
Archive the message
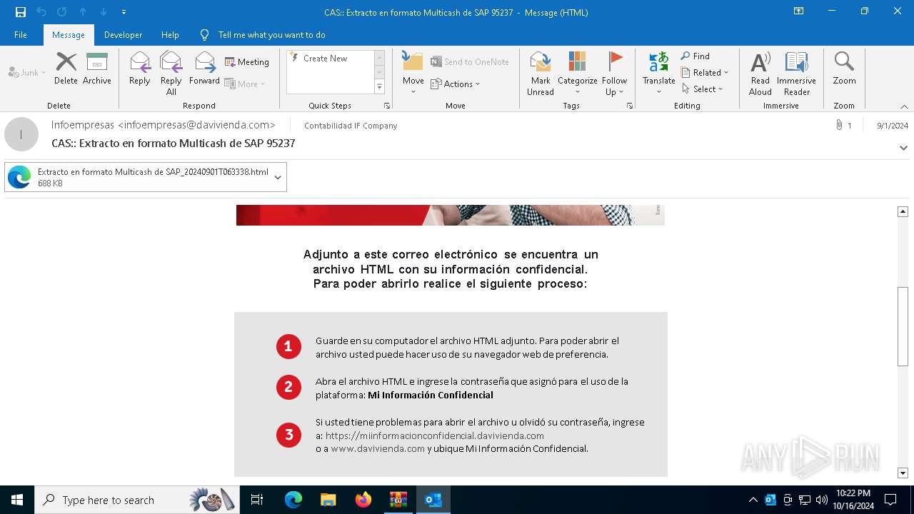tap(97, 69)
